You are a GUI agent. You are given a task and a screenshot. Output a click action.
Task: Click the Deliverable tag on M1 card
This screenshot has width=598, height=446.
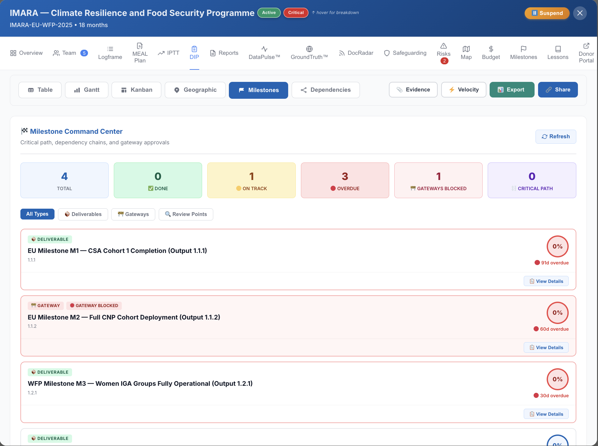50,239
